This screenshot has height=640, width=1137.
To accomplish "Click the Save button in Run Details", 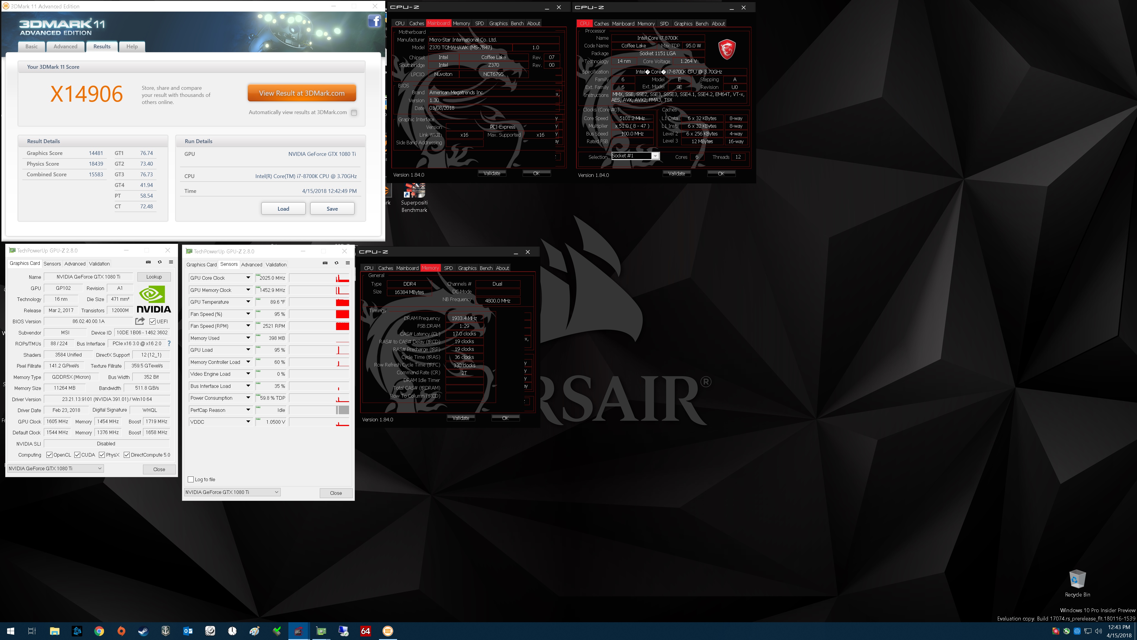I will coord(332,209).
